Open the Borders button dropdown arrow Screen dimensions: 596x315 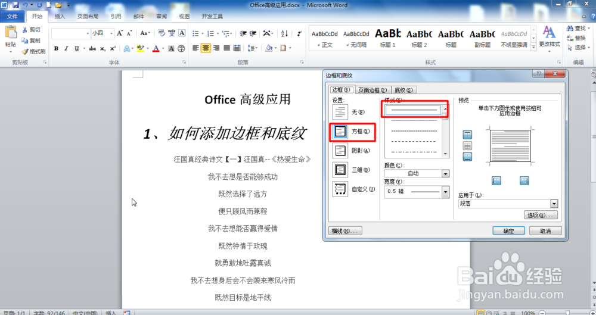pyautogui.click(x=290, y=48)
